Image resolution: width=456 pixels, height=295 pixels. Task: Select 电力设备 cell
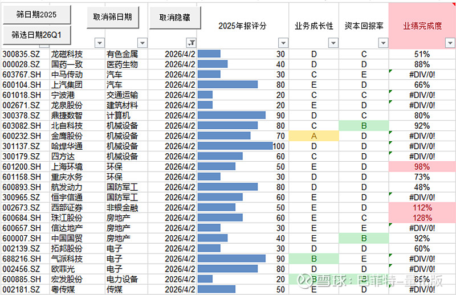[127, 279]
